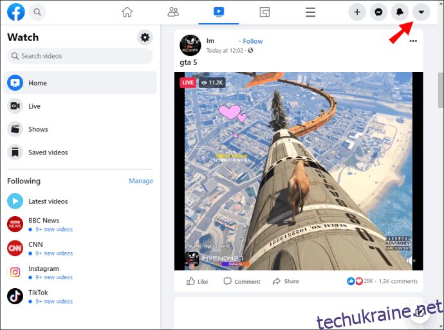Click CNN 9+ new videos text
Screen dimensions: 444x330
coord(54,253)
